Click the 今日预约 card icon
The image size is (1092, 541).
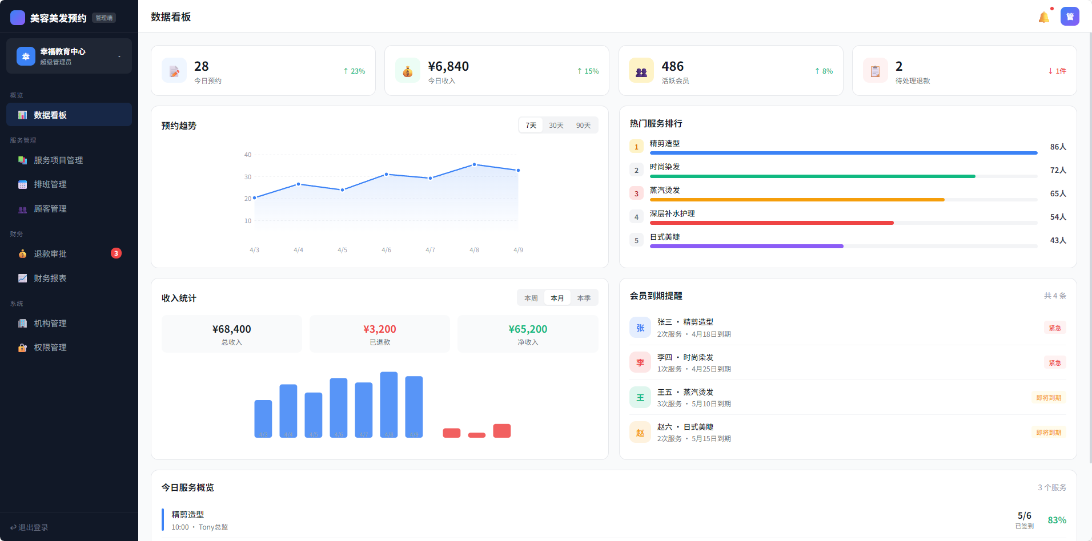[174, 71]
